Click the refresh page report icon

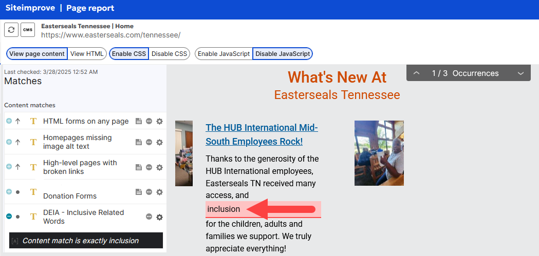(11, 30)
